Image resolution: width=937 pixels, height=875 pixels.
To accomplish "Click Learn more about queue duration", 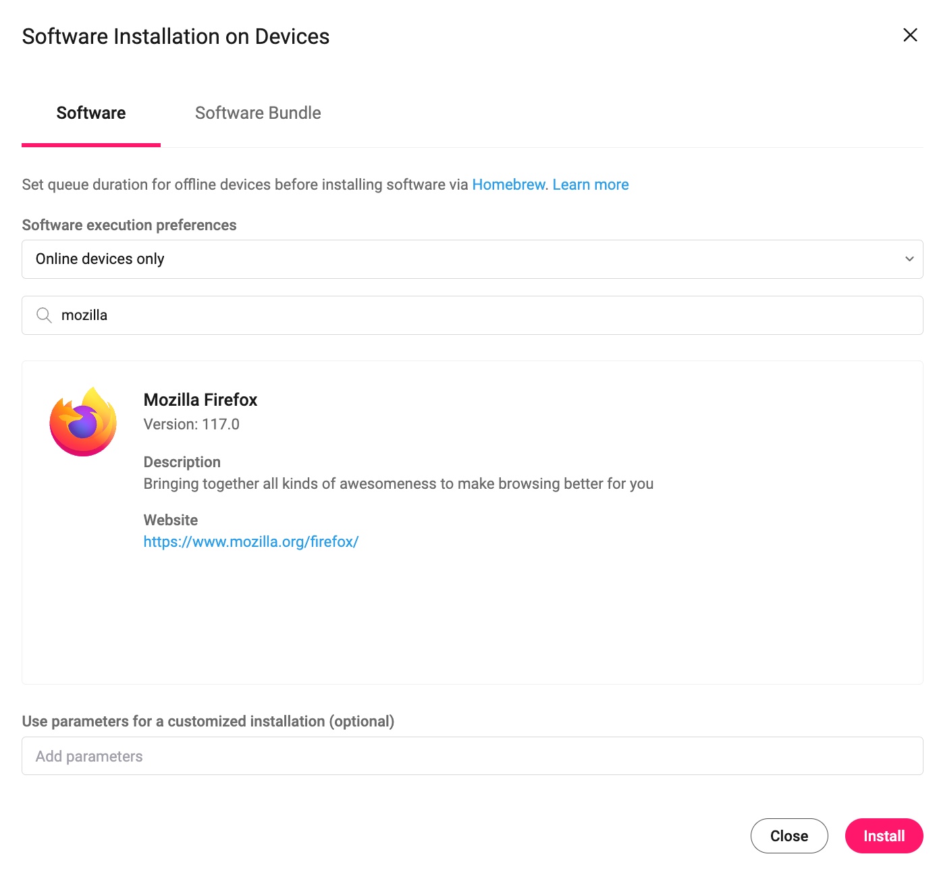I will pos(590,184).
